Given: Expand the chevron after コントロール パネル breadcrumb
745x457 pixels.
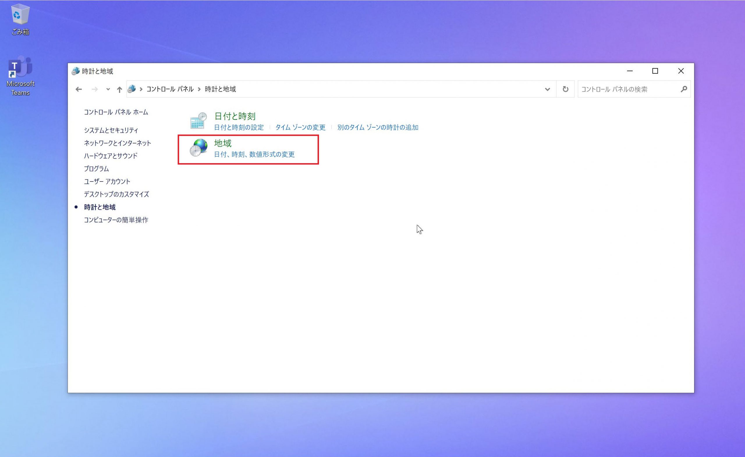Looking at the screenshot, I should [x=199, y=89].
